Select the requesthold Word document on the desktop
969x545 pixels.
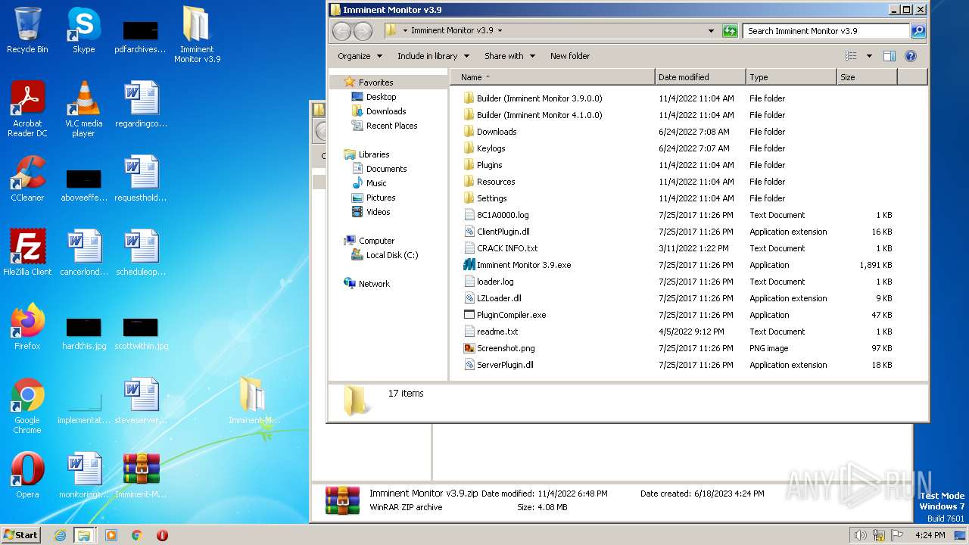click(x=141, y=179)
